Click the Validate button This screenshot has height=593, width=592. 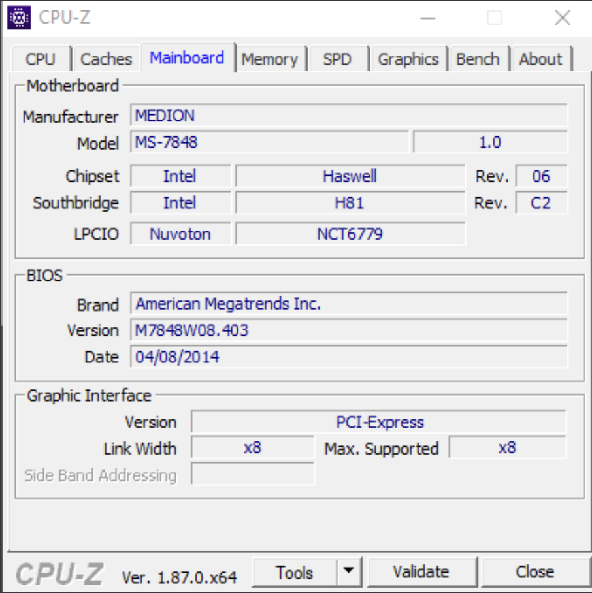point(421,572)
